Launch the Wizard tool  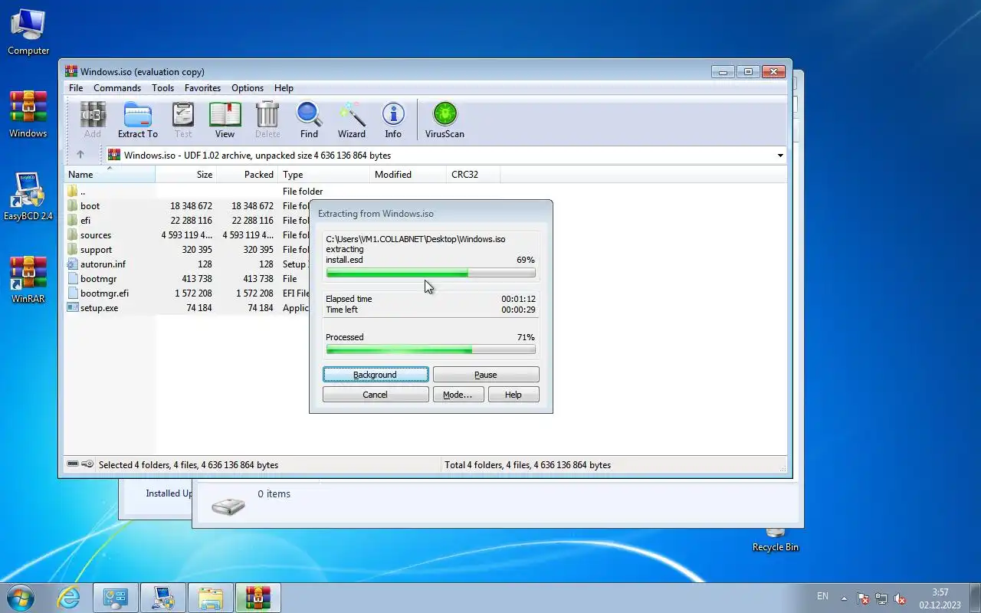click(352, 120)
